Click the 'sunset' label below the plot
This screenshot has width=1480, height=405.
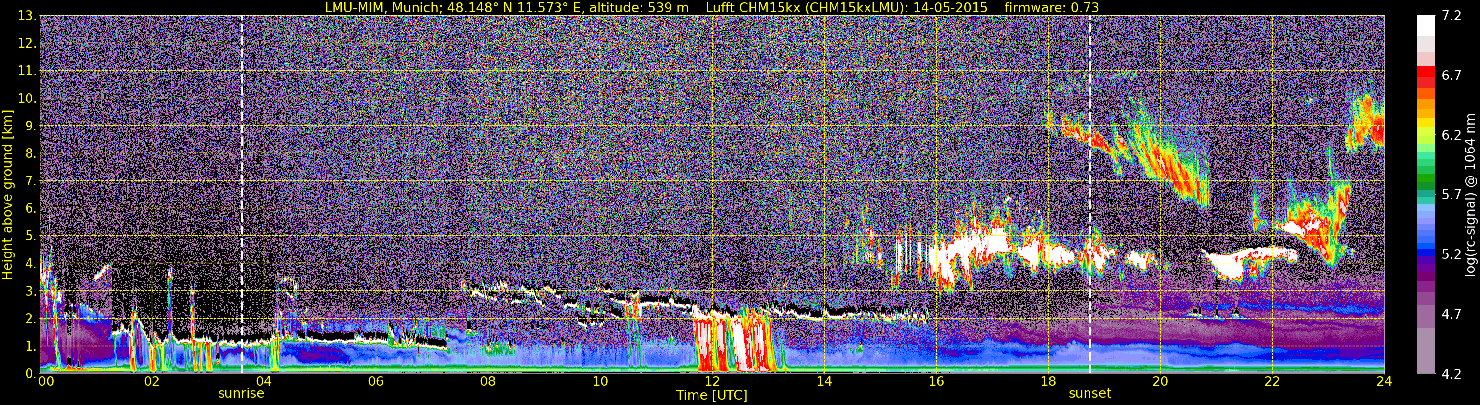(1090, 394)
